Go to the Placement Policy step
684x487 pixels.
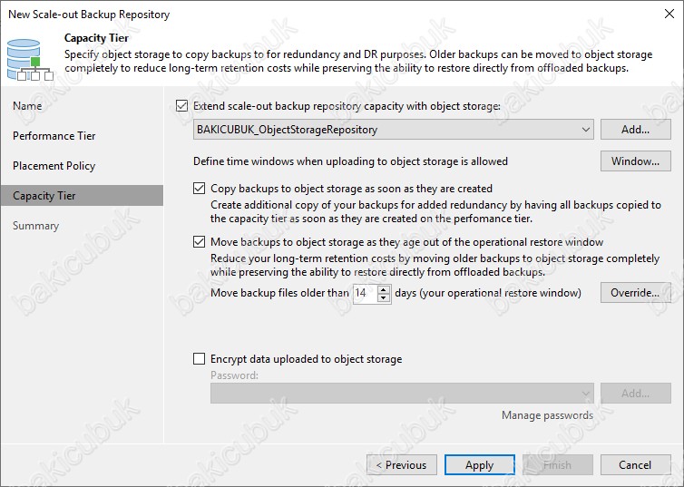54,166
